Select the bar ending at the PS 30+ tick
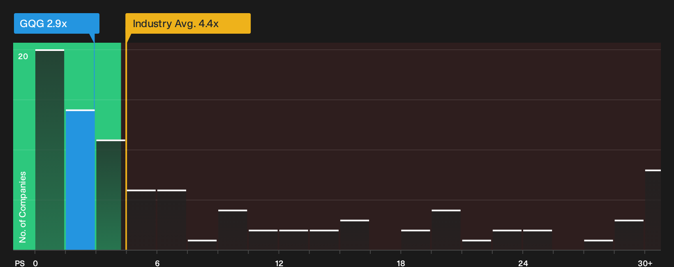Viewport: 674px width, 267px height. pyautogui.click(x=629, y=235)
